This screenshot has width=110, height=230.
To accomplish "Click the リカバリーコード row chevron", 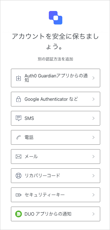I will pyautogui.click(x=93, y=176).
